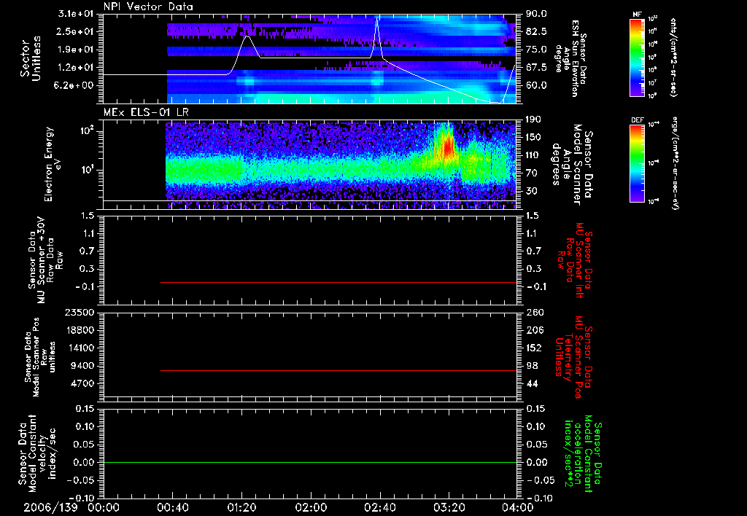Click the red line in the Scanner Pos panel
The width and height of the screenshot is (747, 516).
[338, 370]
